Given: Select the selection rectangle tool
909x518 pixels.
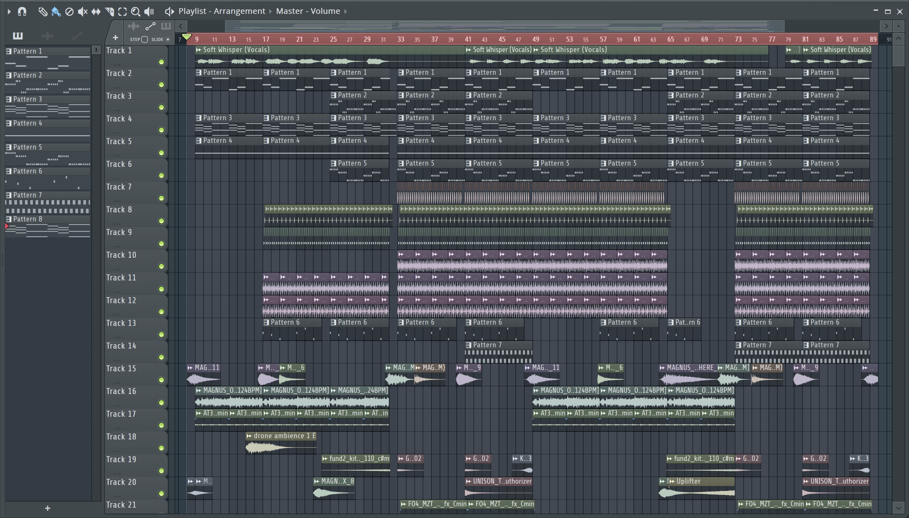Looking at the screenshot, I should (122, 12).
